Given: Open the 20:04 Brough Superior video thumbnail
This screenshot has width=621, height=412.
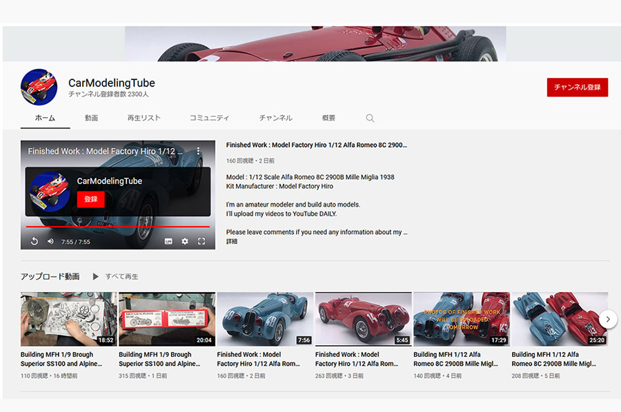Looking at the screenshot, I should click(167, 319).
